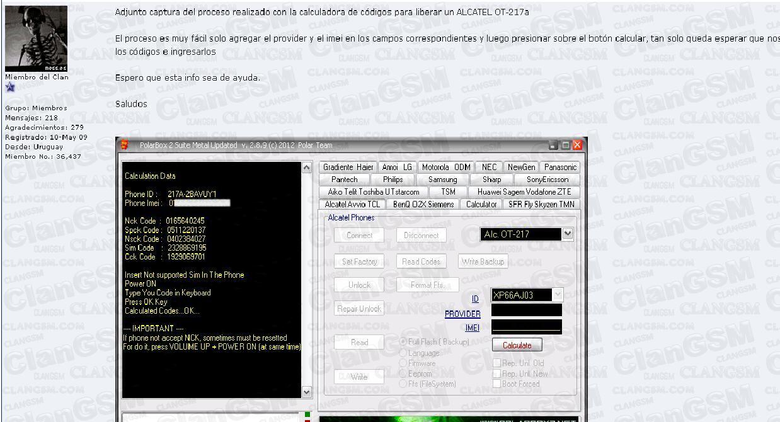Screen dimensions: 780x422
Task: Click the underlined PROVIDER label link
Action: click(462, 314)
